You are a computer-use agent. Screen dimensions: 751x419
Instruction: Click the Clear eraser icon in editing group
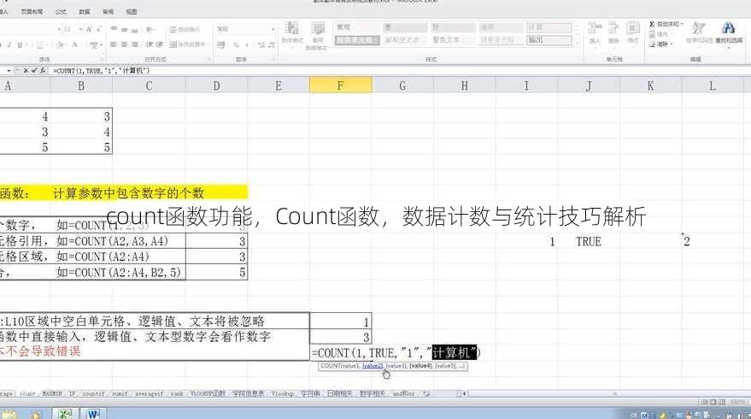(652, 44)
